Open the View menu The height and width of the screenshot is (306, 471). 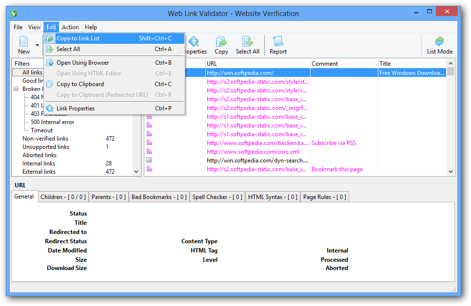34,27
